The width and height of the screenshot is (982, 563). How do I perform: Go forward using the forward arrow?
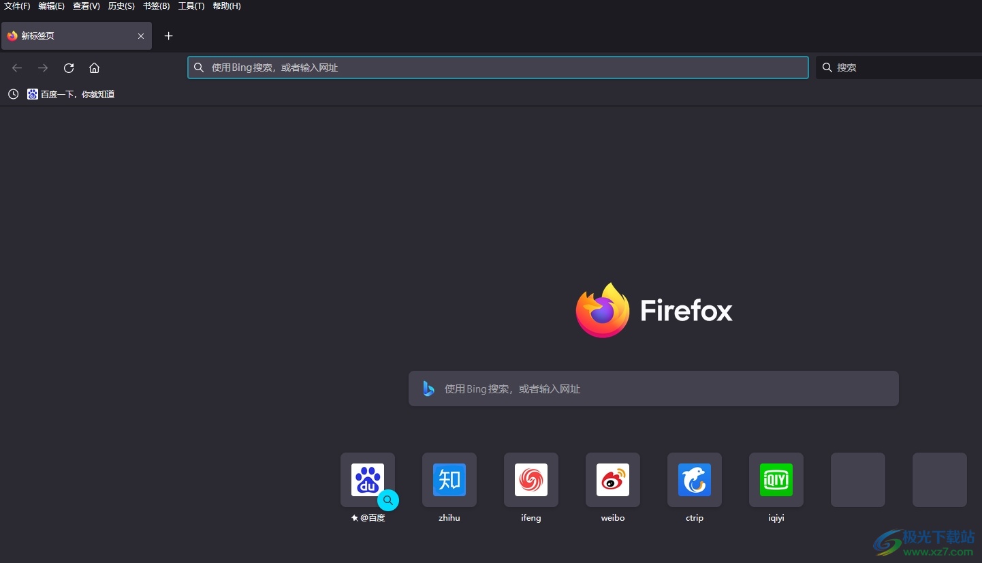coord(43,67)
